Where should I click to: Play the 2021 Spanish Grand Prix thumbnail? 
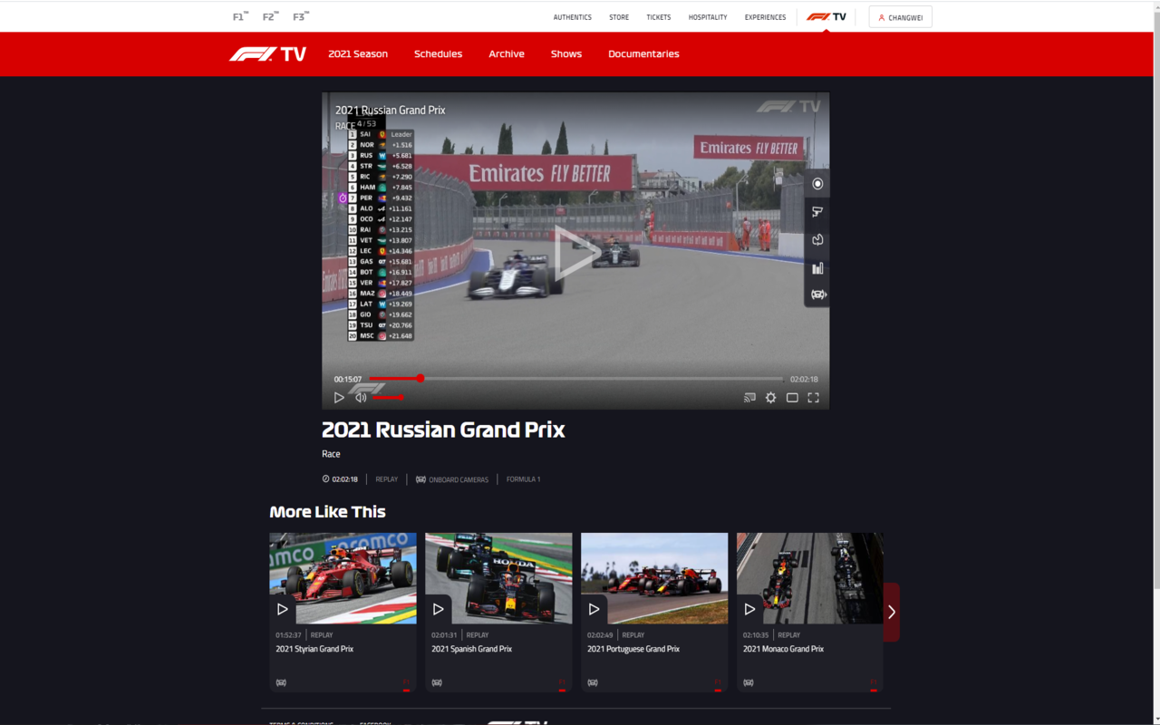[498, 578]
